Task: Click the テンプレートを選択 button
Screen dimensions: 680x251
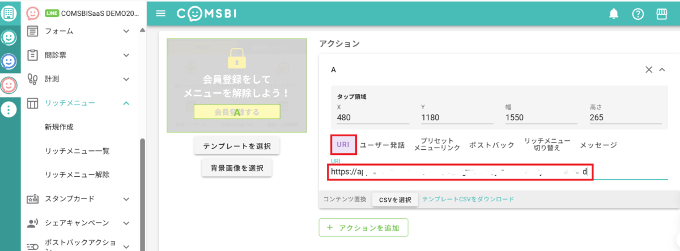Action: pyautogui.click(x=237, y=146)
